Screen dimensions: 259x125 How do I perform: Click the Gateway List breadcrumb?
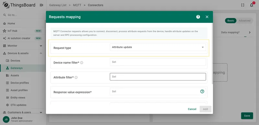pyautogui.click(x=58, y=5)
